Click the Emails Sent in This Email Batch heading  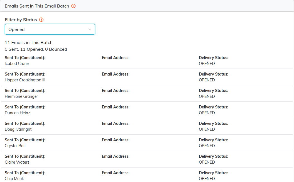coord(37,6)
